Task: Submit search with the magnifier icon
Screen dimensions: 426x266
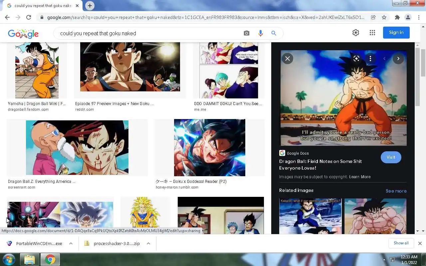Action: [x=274, y=33]
